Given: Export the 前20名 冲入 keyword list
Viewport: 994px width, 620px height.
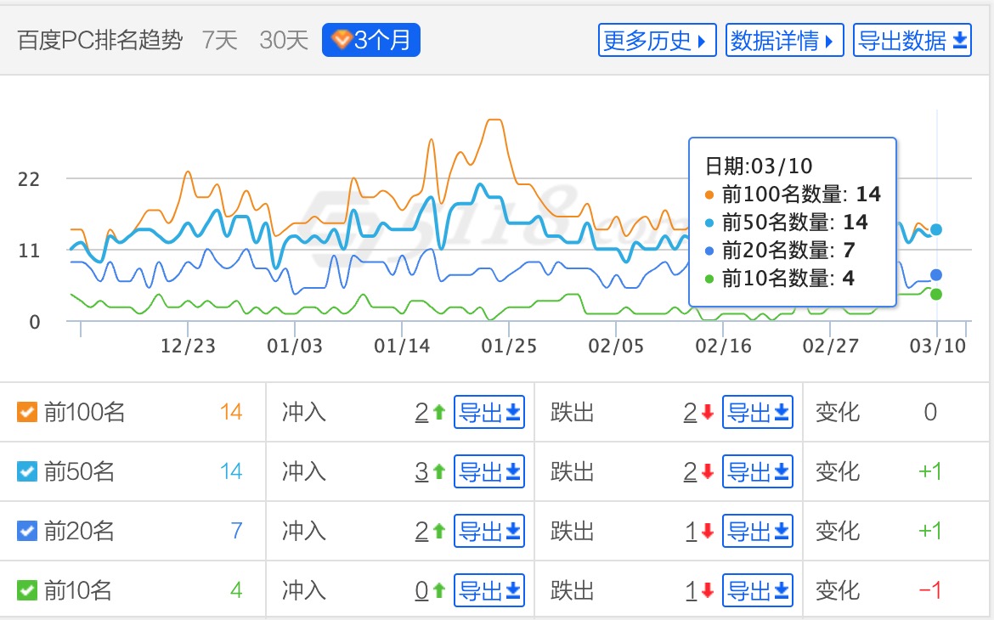Looking at the screenshot, I should click(489, 532).
